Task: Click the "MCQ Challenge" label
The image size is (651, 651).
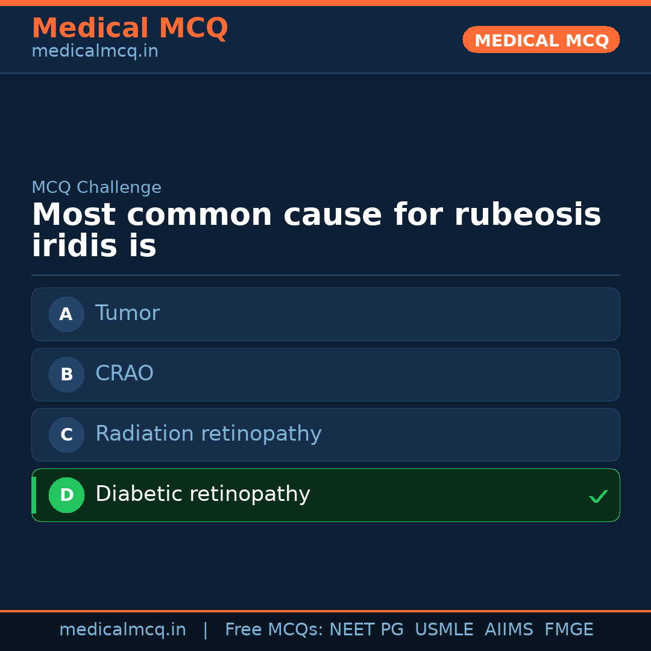Action: [96, 187]
